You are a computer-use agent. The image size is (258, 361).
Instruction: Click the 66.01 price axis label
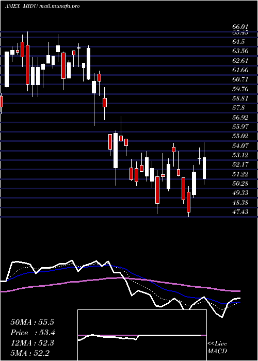click(x=240, y=27)
